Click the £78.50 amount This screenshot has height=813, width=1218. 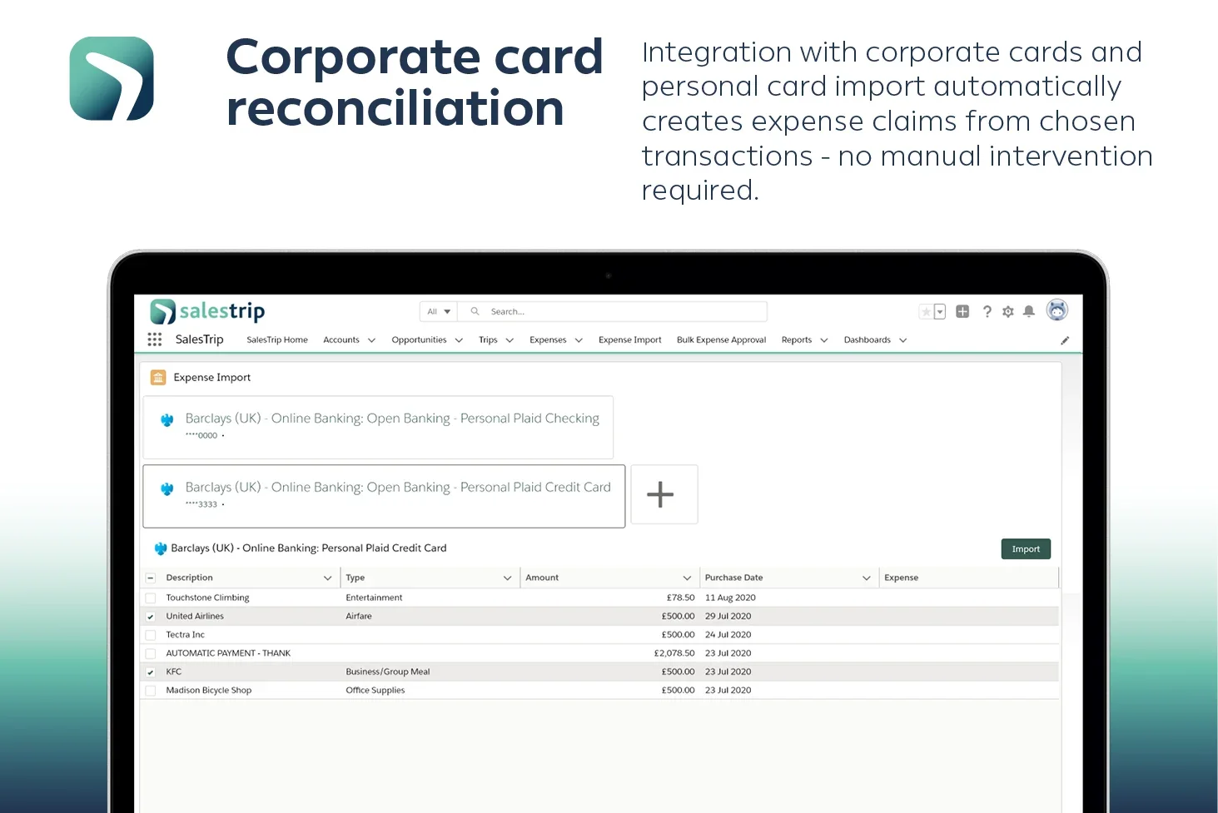(680, 598)
